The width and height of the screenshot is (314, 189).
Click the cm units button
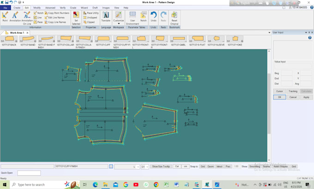[x=186, y=166]
